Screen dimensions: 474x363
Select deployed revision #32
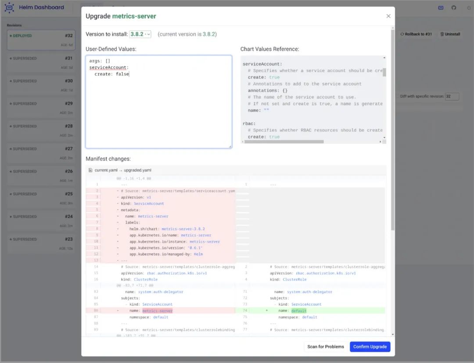41,40
